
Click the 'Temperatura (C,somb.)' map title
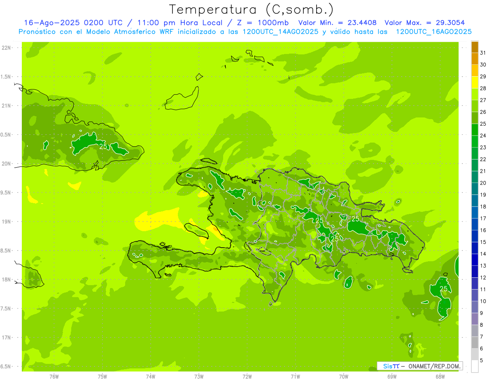click(x=252, y=10)
